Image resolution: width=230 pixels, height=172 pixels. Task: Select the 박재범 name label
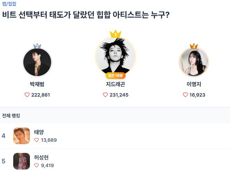(x=37, y=84)
